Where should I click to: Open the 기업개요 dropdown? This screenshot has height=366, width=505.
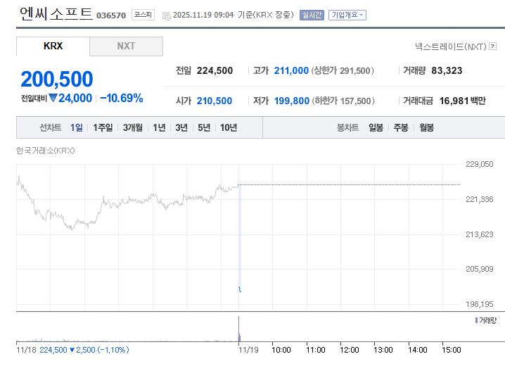click(x=347, y=15)
